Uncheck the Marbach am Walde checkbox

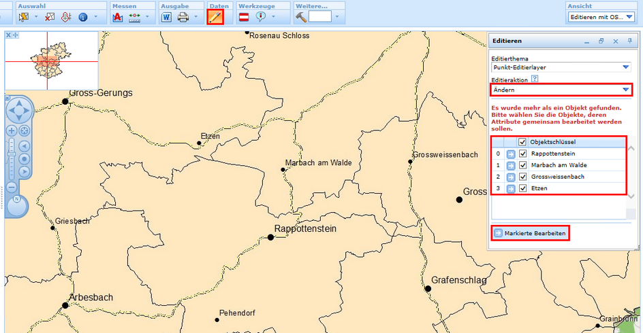[522, 165]
